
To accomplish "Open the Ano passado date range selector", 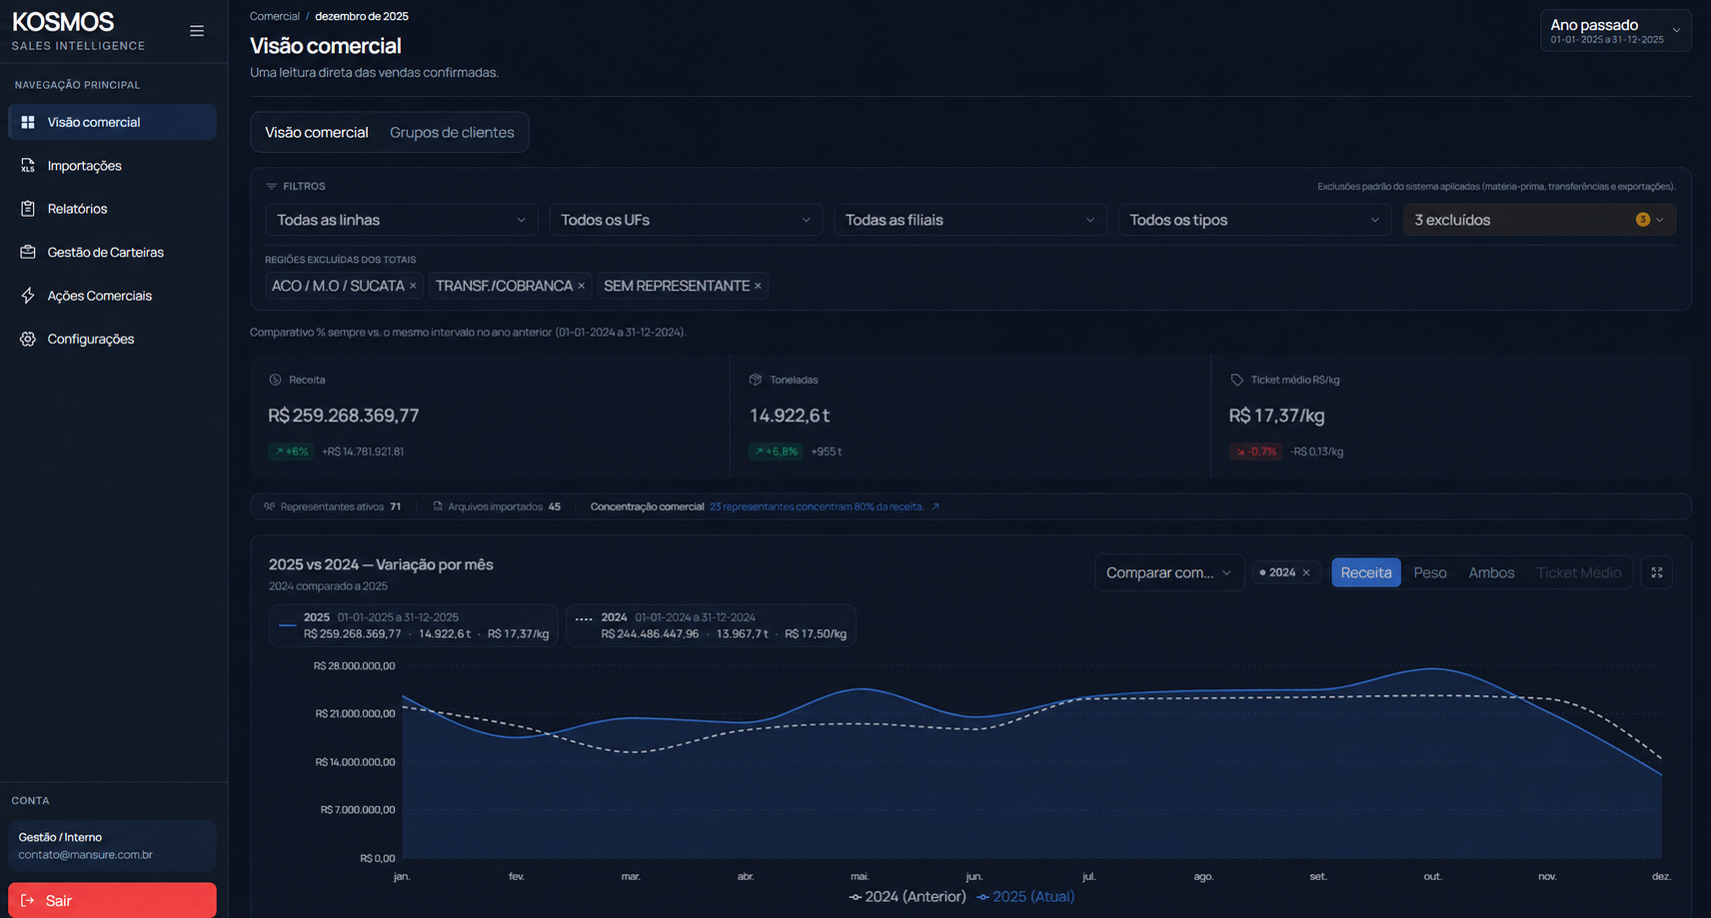I will pyautogui.click(x=1615, y=30).
